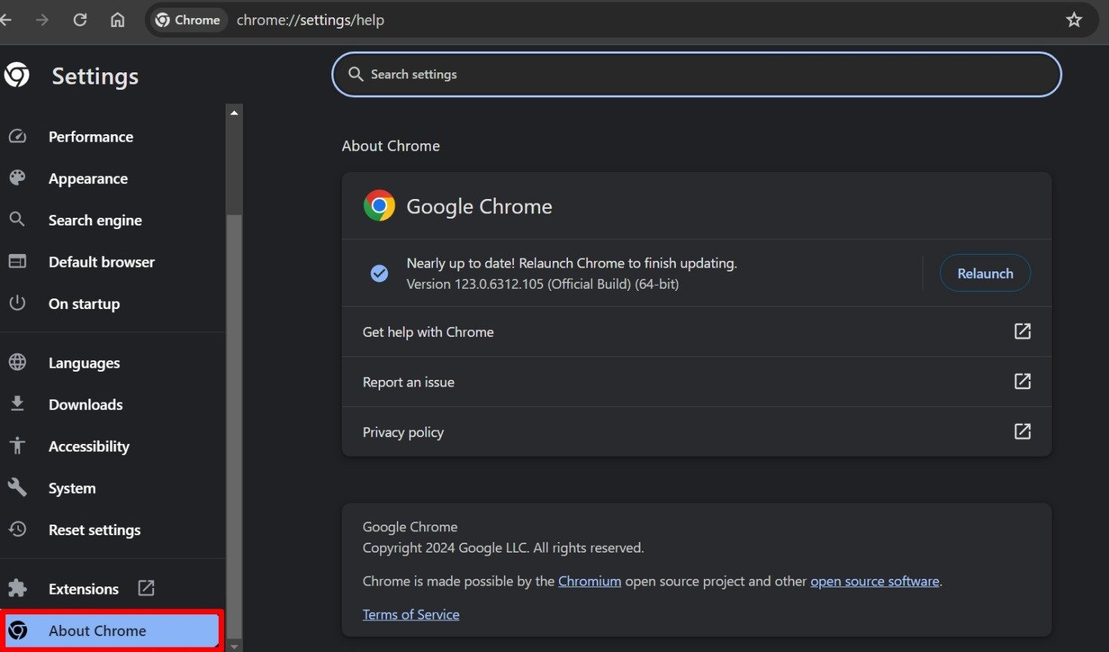Open the Privacy policy row

[x=696, y=431]
